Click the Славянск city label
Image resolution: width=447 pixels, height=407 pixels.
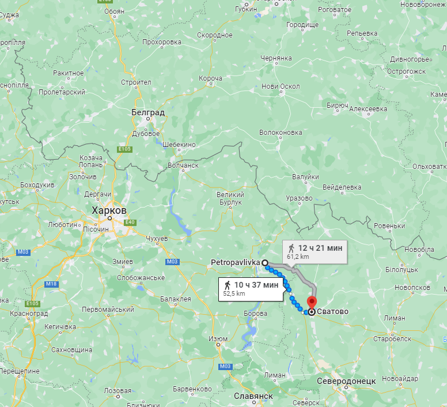[253, 396]
